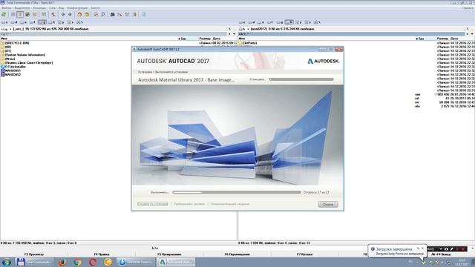475x267 pixels.
Task: Sort right panel by Дата column header
Action: pyautogui.click(x=454, y=39)
